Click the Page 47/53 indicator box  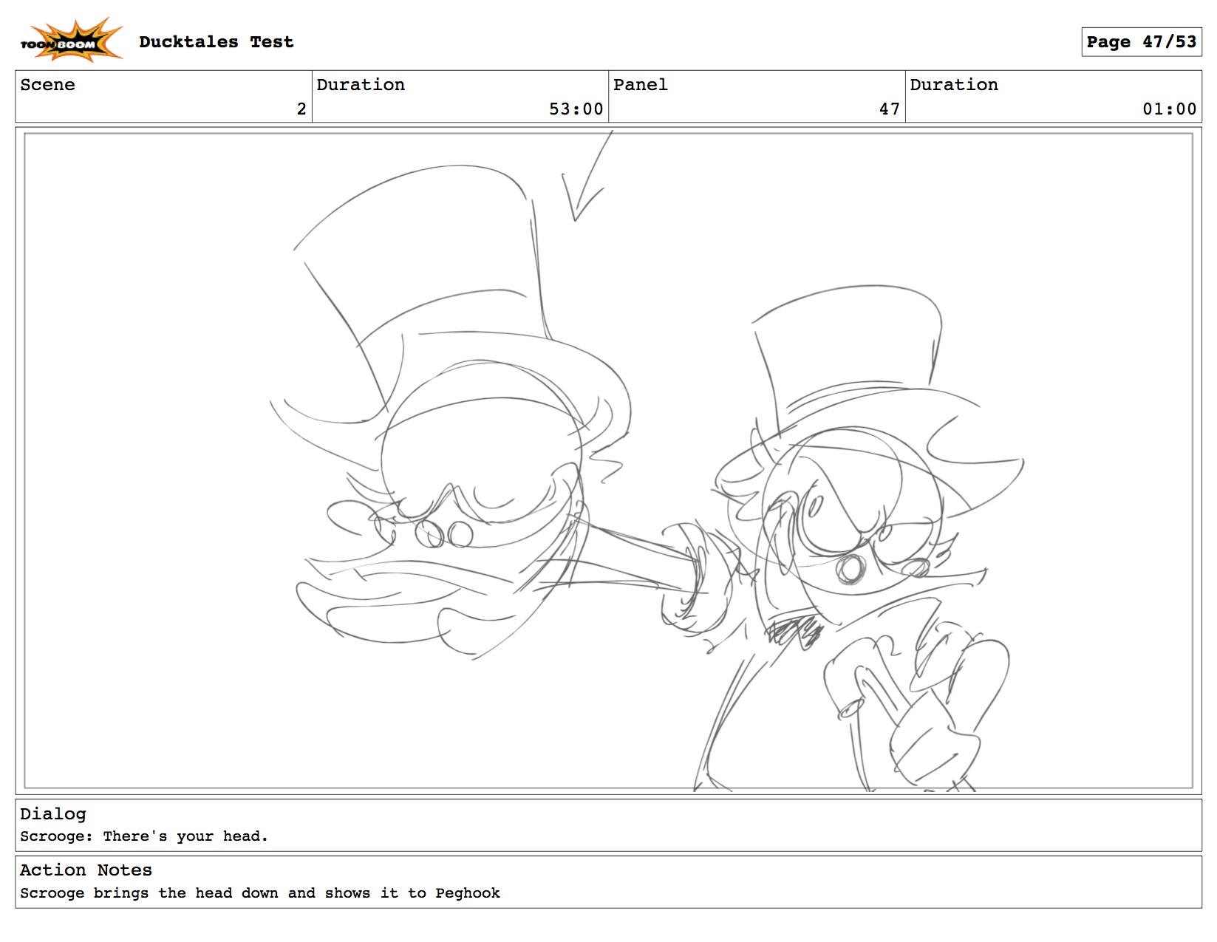(1140, 42)
